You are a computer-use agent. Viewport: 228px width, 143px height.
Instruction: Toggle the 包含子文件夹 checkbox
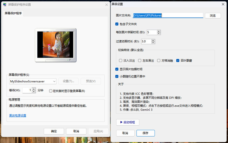(117, 24)
